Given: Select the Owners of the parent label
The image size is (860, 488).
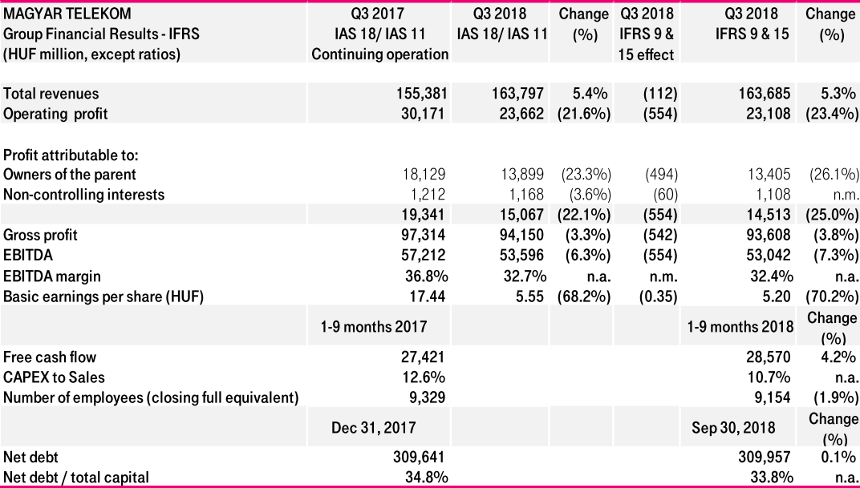Looking at the screenshot, I should tap(70, 174).
